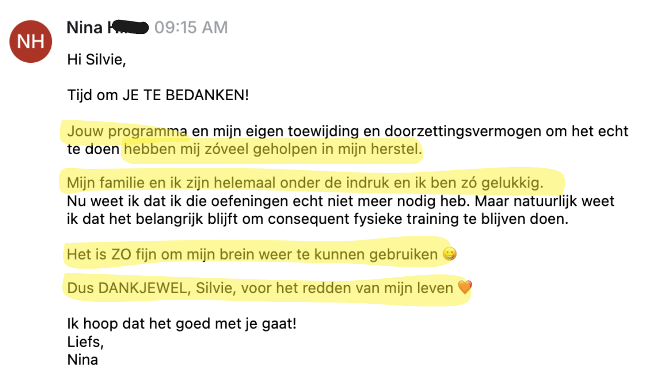
Task: Click the 09:15 AM timestamp
Action: (191, 27)
